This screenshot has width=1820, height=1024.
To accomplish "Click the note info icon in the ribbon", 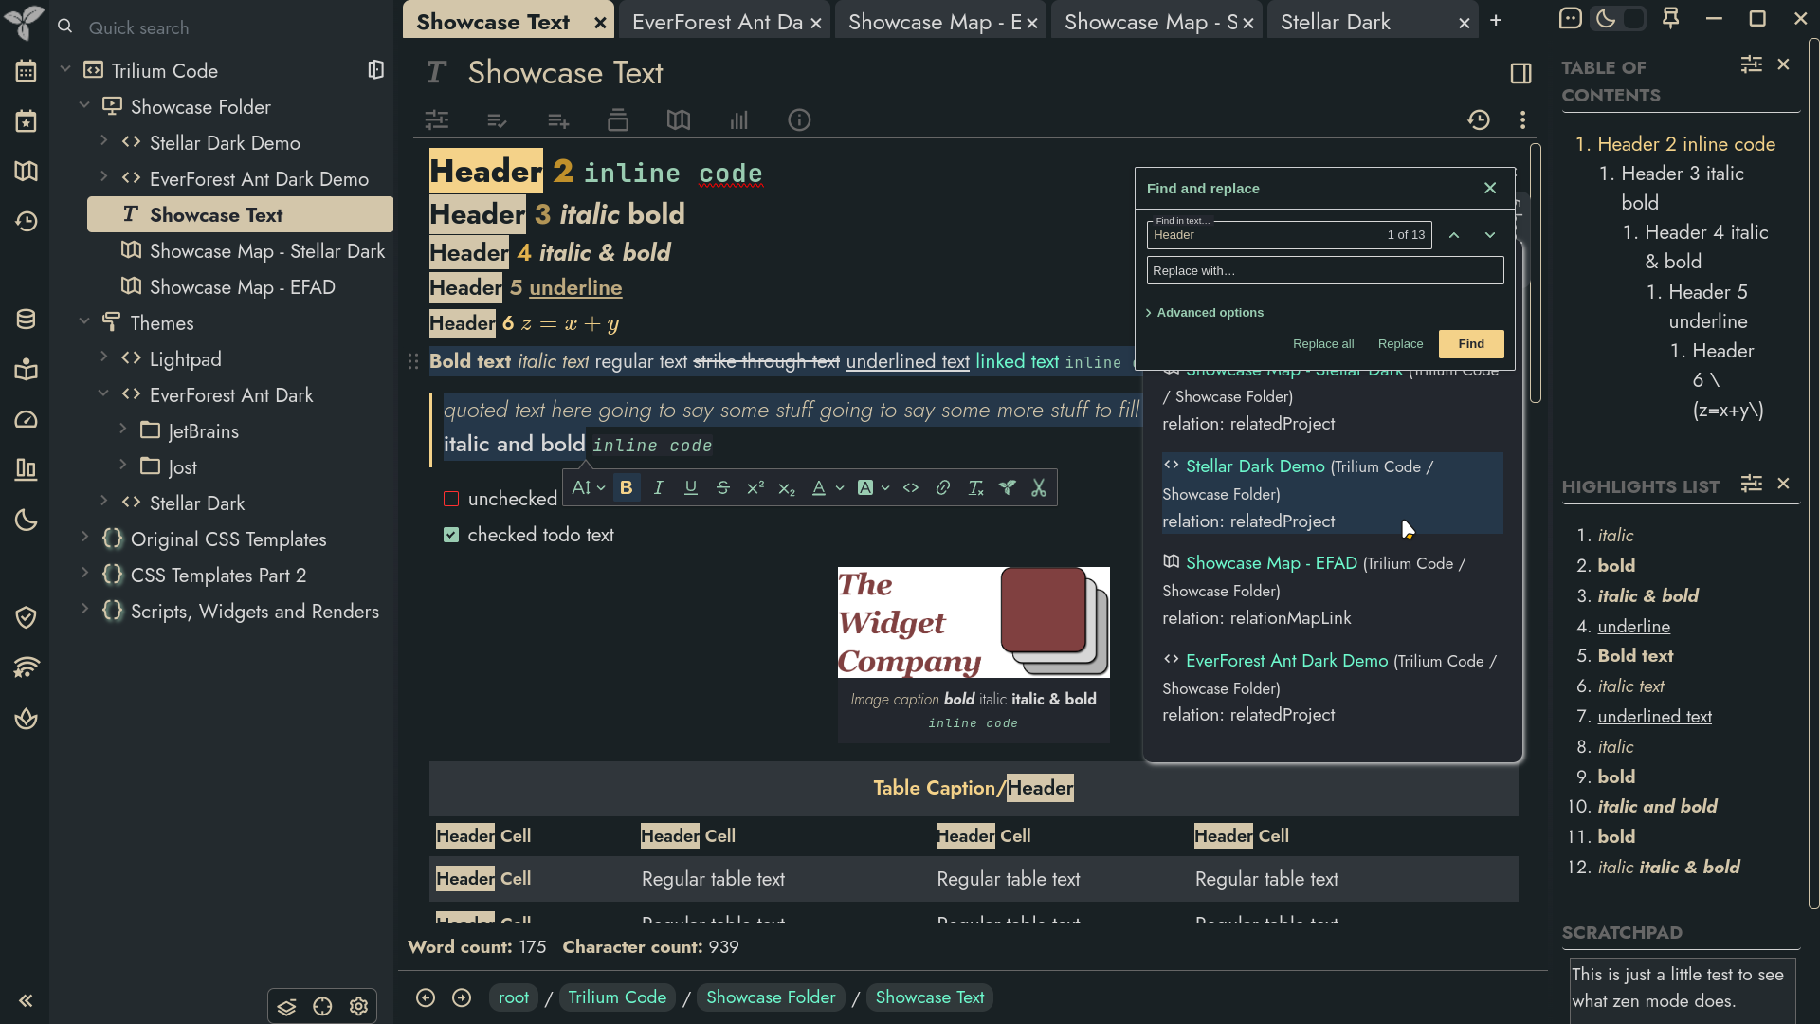I will pyautogui.click(x=799, y=120).
